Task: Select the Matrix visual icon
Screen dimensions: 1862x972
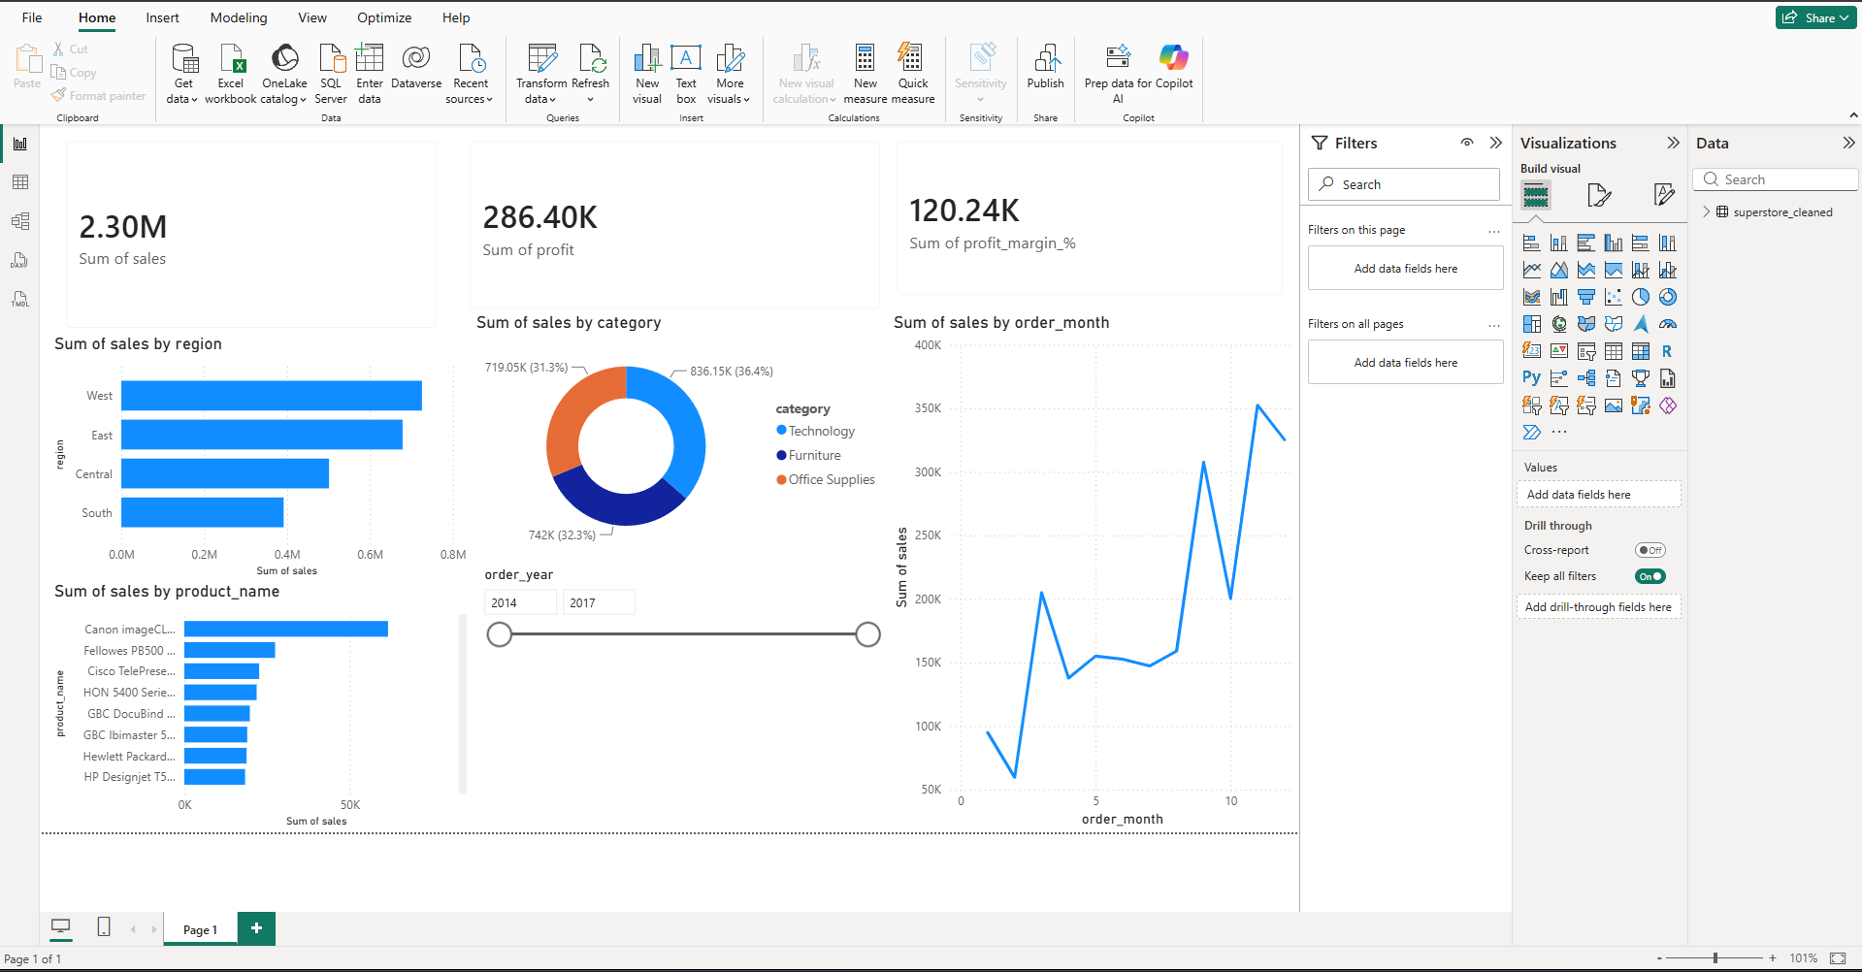Action: click(1641, 351)
